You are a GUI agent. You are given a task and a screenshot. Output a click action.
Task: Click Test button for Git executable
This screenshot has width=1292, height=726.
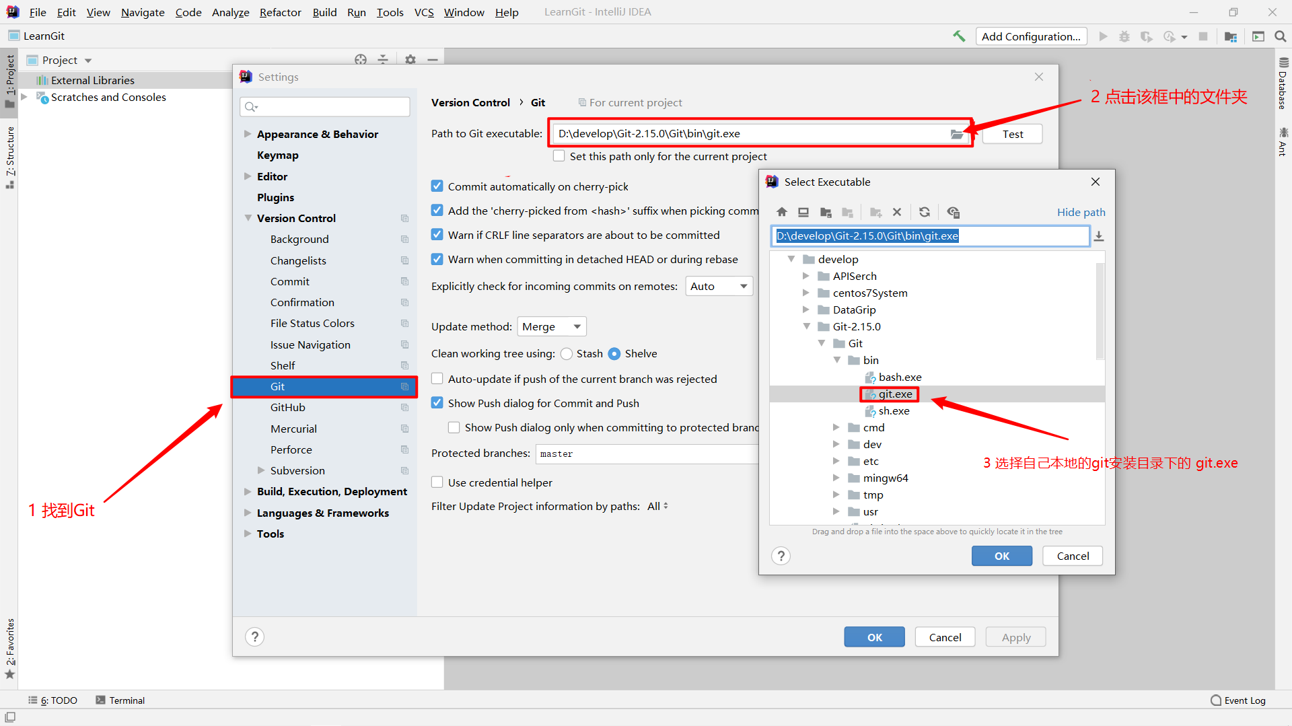1012,134
